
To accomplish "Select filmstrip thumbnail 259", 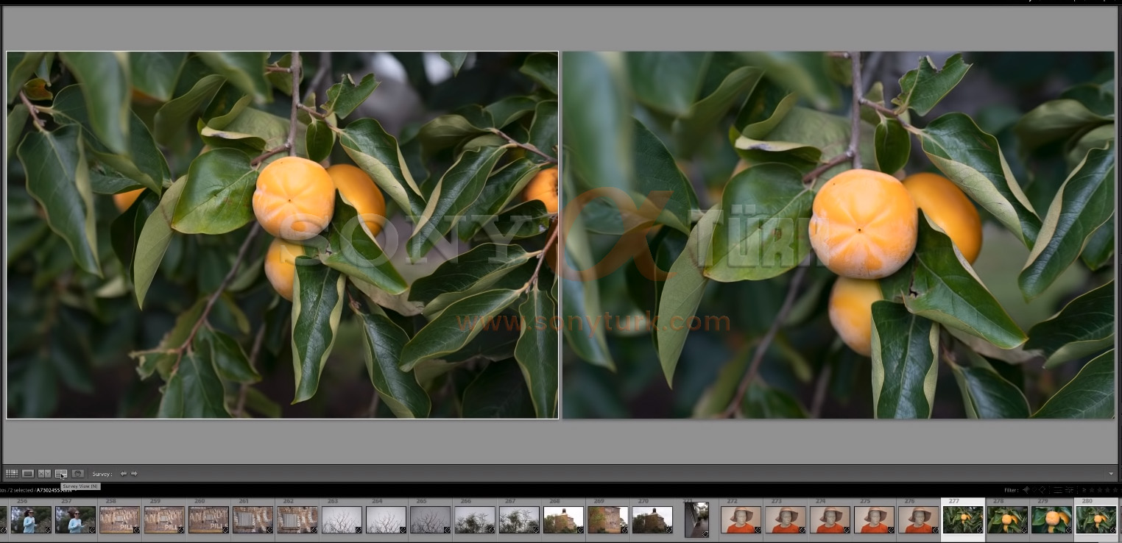I will click(x=164, y=520).
